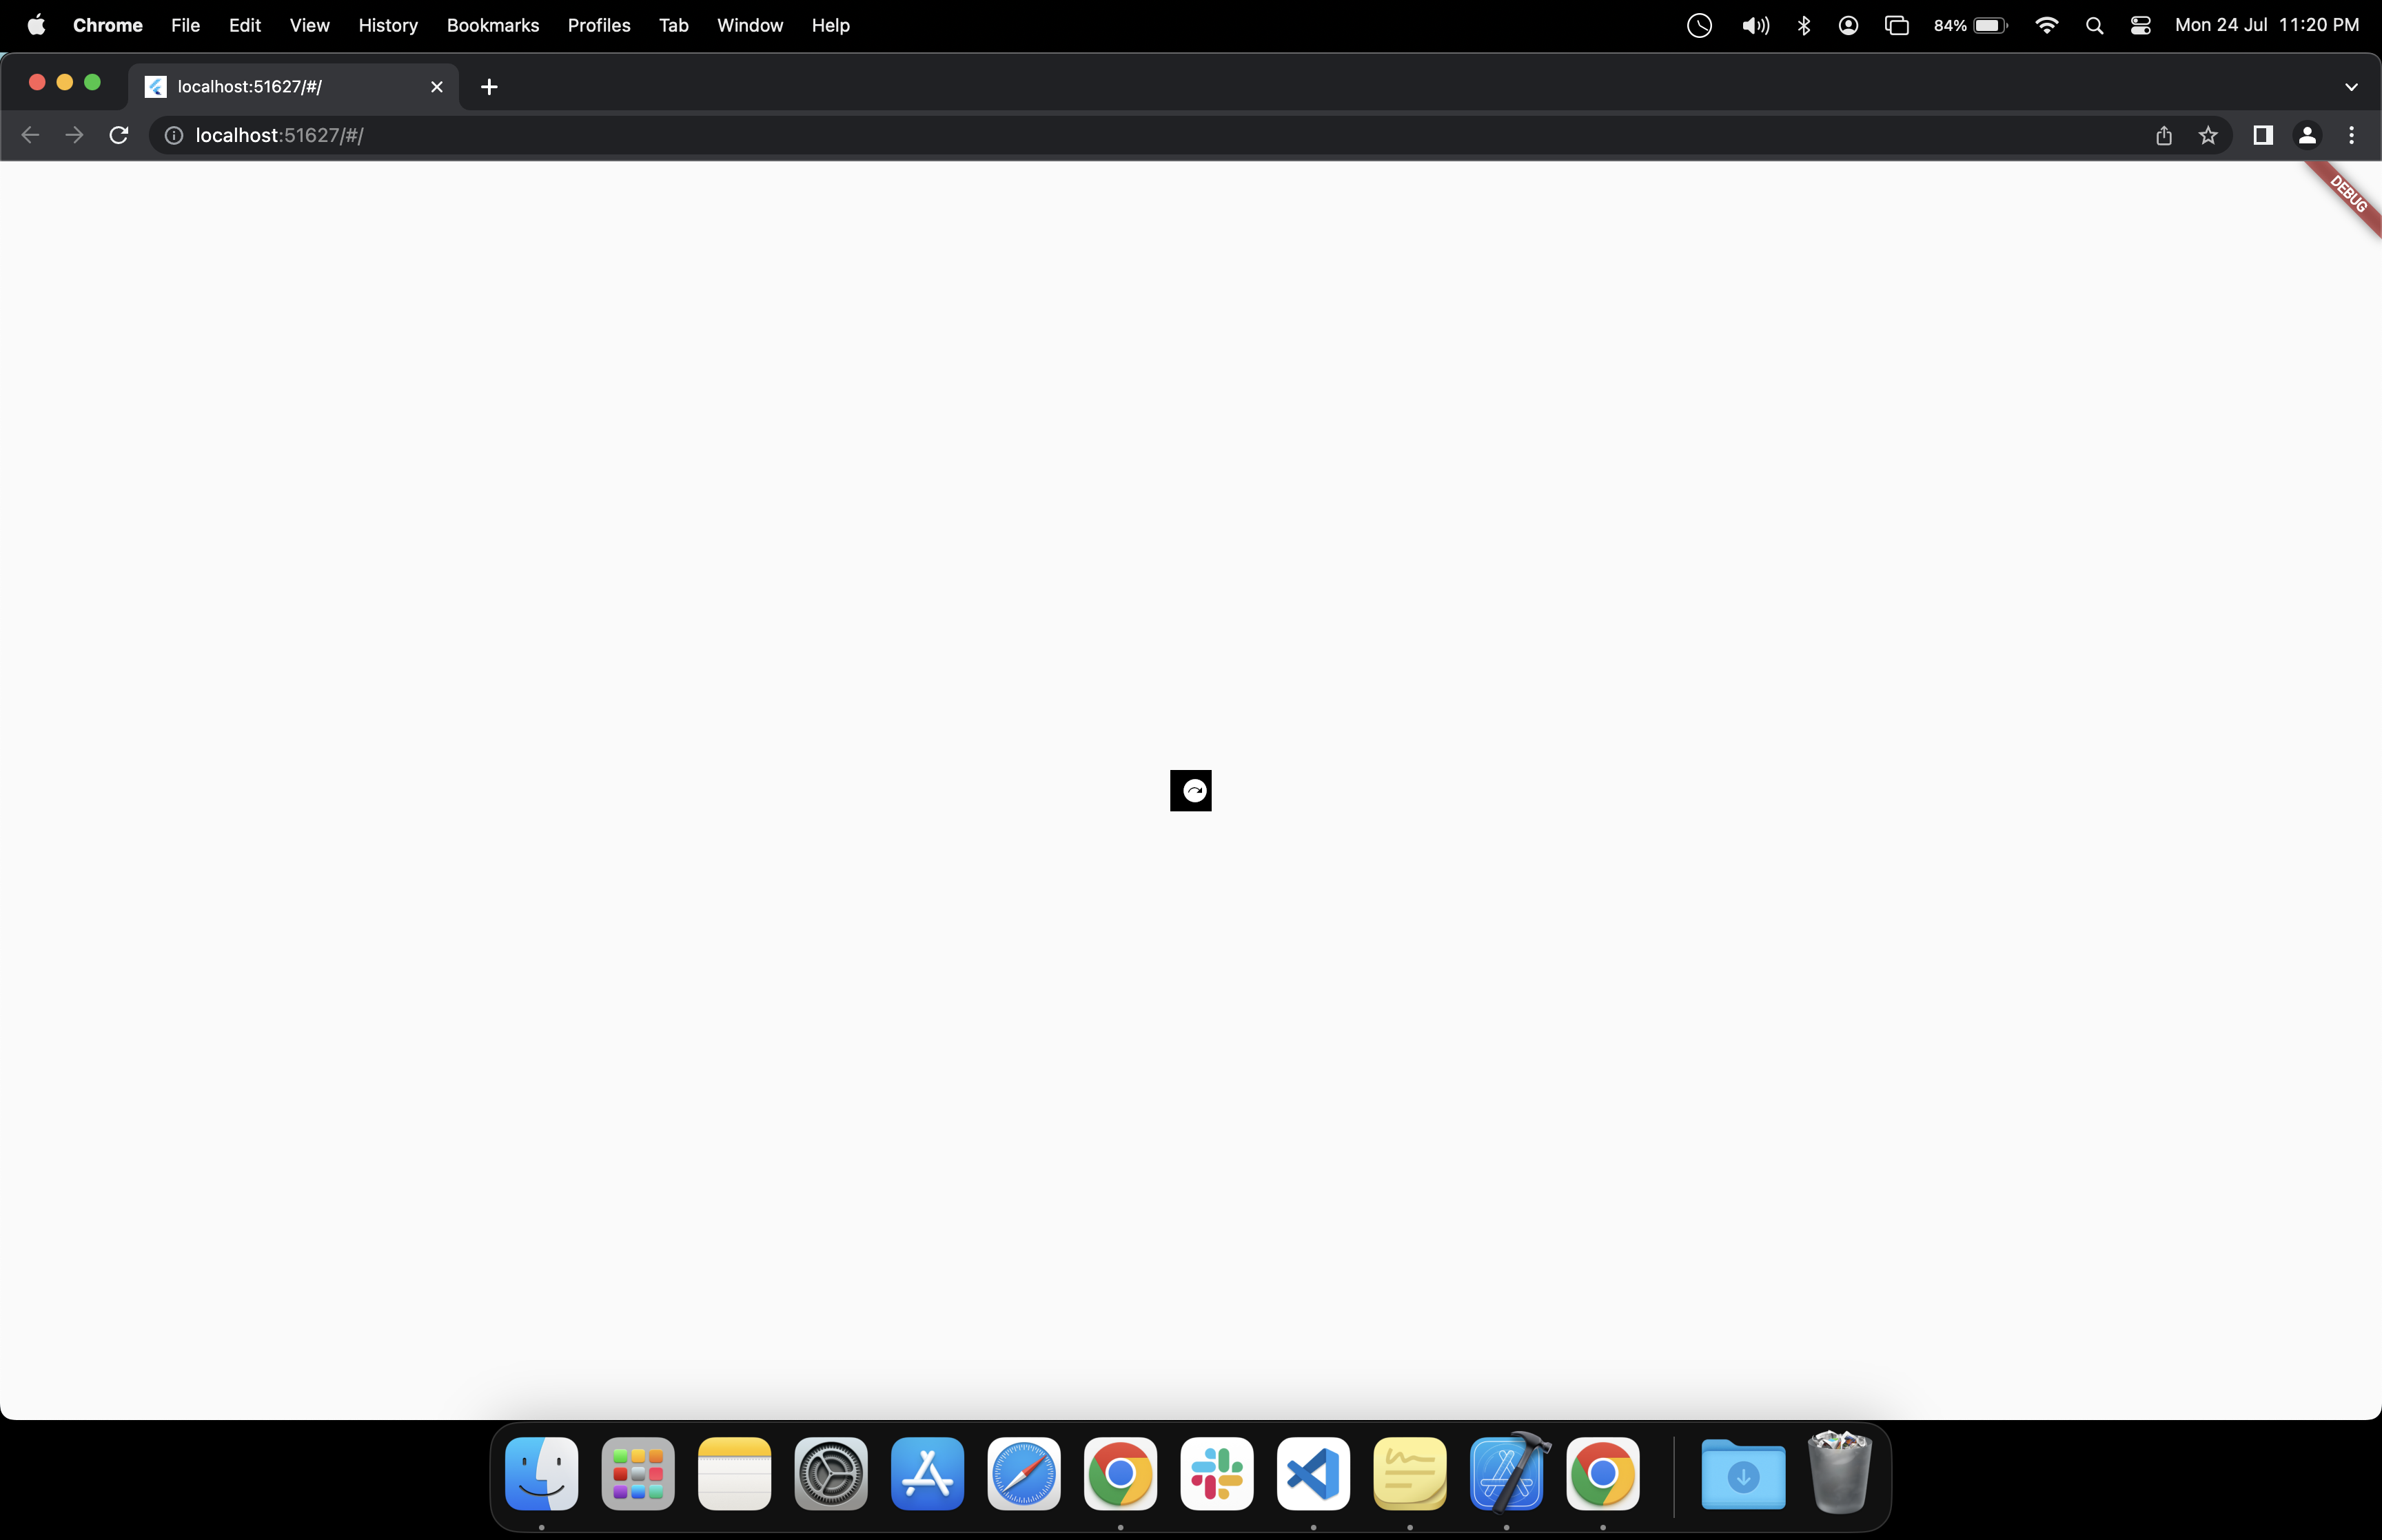Reload the current page
This screenshot has width=2382, height=1540.
click(118, 135)
